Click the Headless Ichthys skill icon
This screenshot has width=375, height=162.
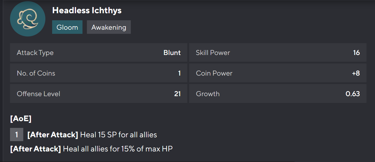(x=28, y=19)
